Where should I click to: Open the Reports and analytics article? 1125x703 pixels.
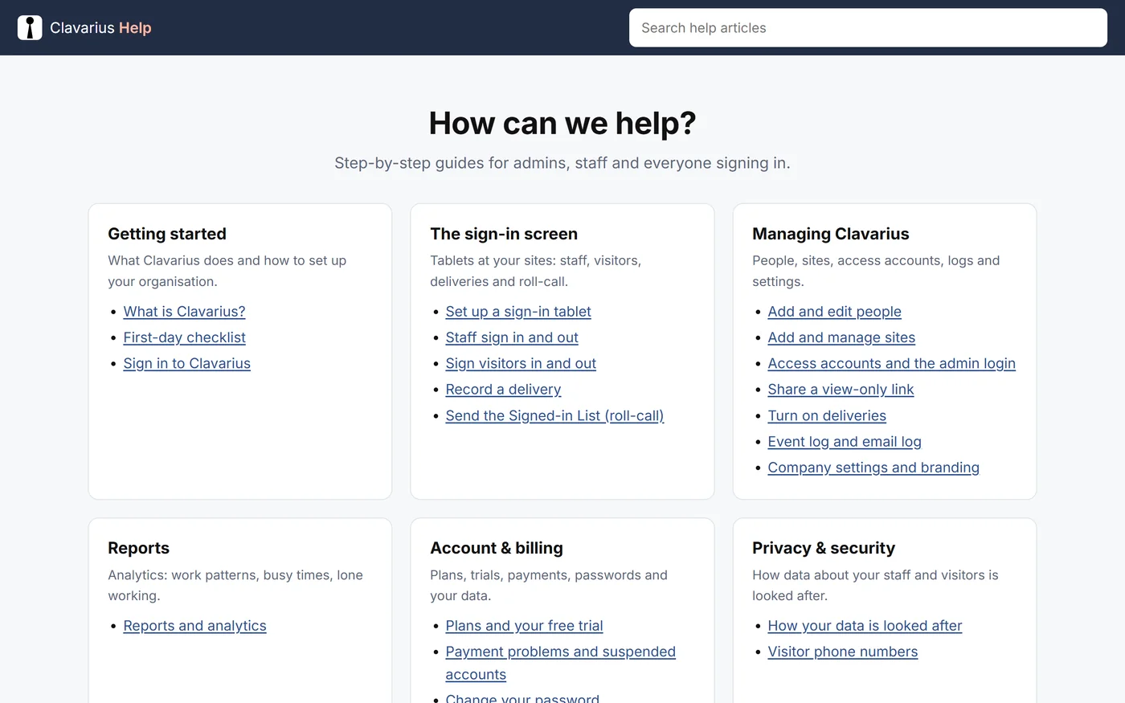tap(194, 626)
